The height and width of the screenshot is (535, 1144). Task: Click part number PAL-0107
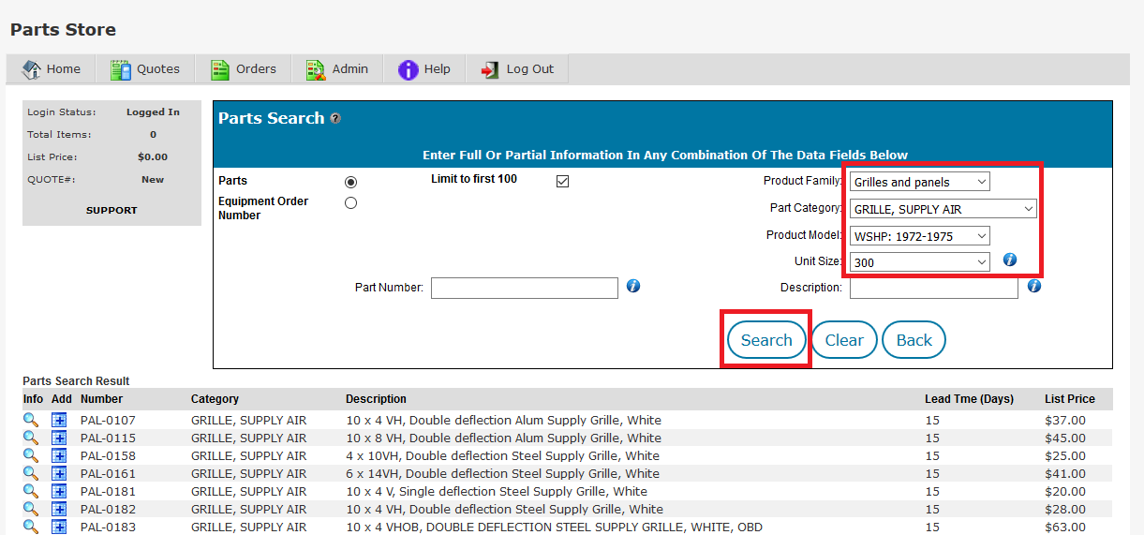[108, 421]
